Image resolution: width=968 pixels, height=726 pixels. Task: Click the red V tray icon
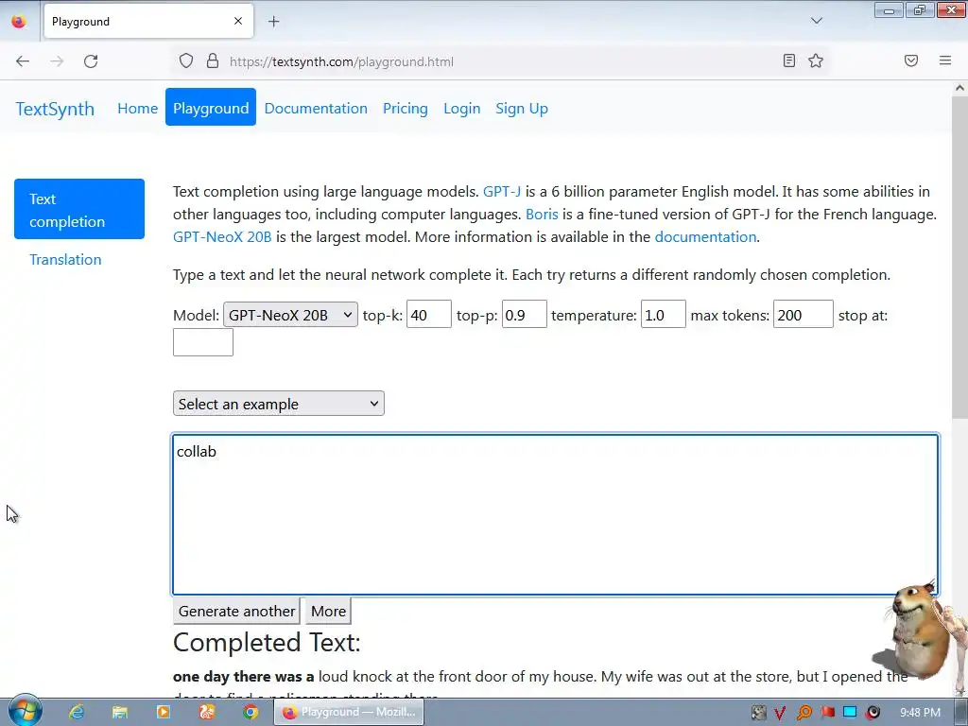coord(780,713)
